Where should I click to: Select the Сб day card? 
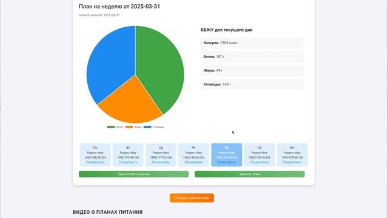tap(259, 155)
